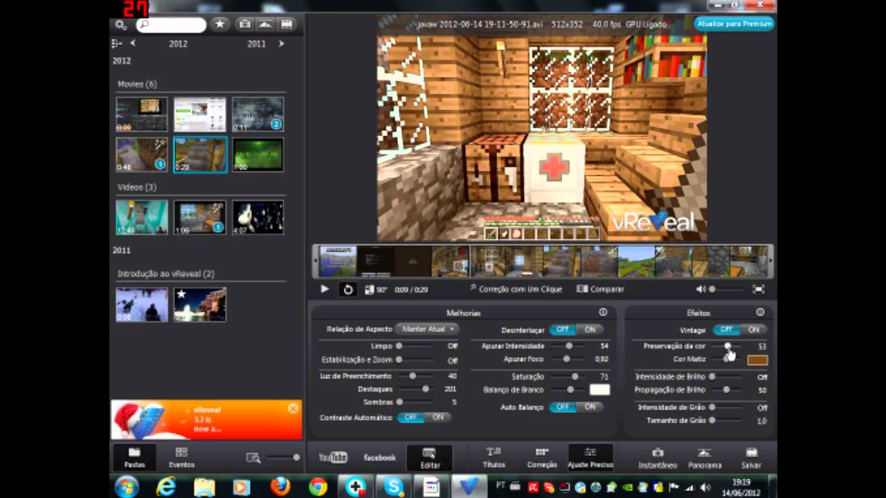
Task: Click the Salvar save button
Action: (x=751, y=457)
